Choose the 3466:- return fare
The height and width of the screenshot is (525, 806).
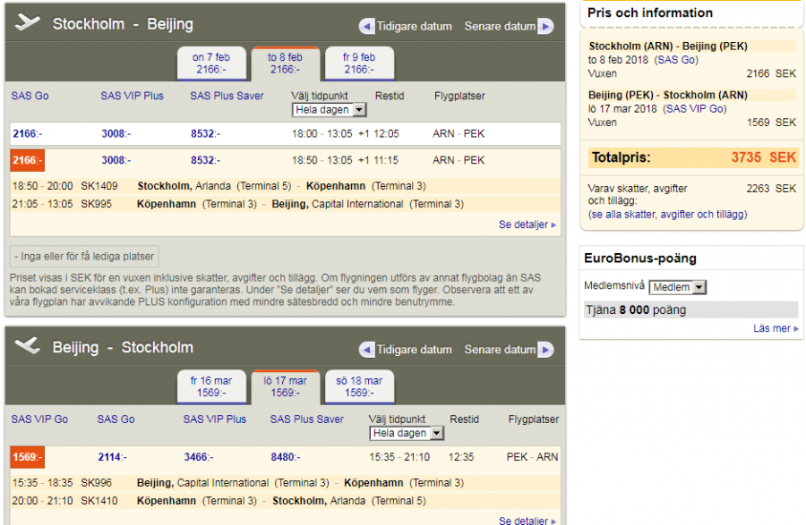pos(199,457)
